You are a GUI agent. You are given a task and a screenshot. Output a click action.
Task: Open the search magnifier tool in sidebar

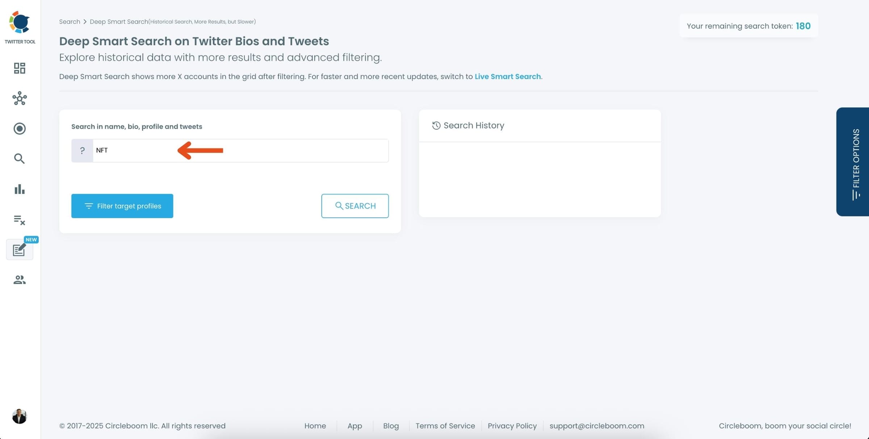tap(19, 159)
